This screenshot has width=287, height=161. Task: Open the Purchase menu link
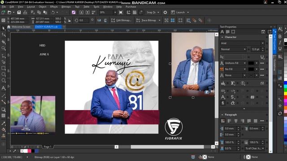coord(130,7)
